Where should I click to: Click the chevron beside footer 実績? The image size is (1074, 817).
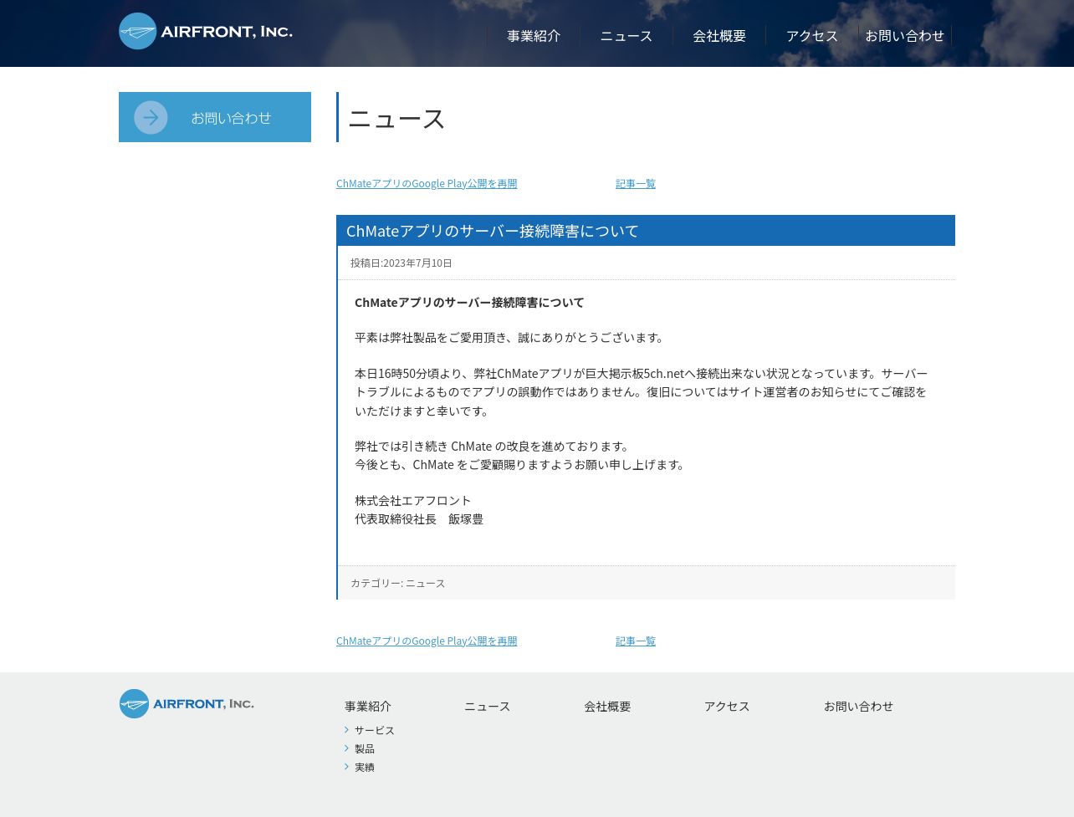coord(346,767)
